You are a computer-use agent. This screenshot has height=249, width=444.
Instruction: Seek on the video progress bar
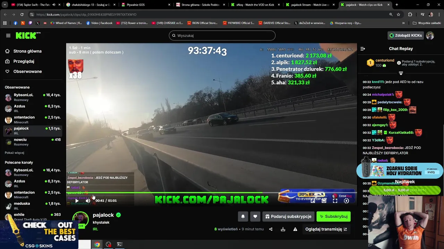point(212,193)
